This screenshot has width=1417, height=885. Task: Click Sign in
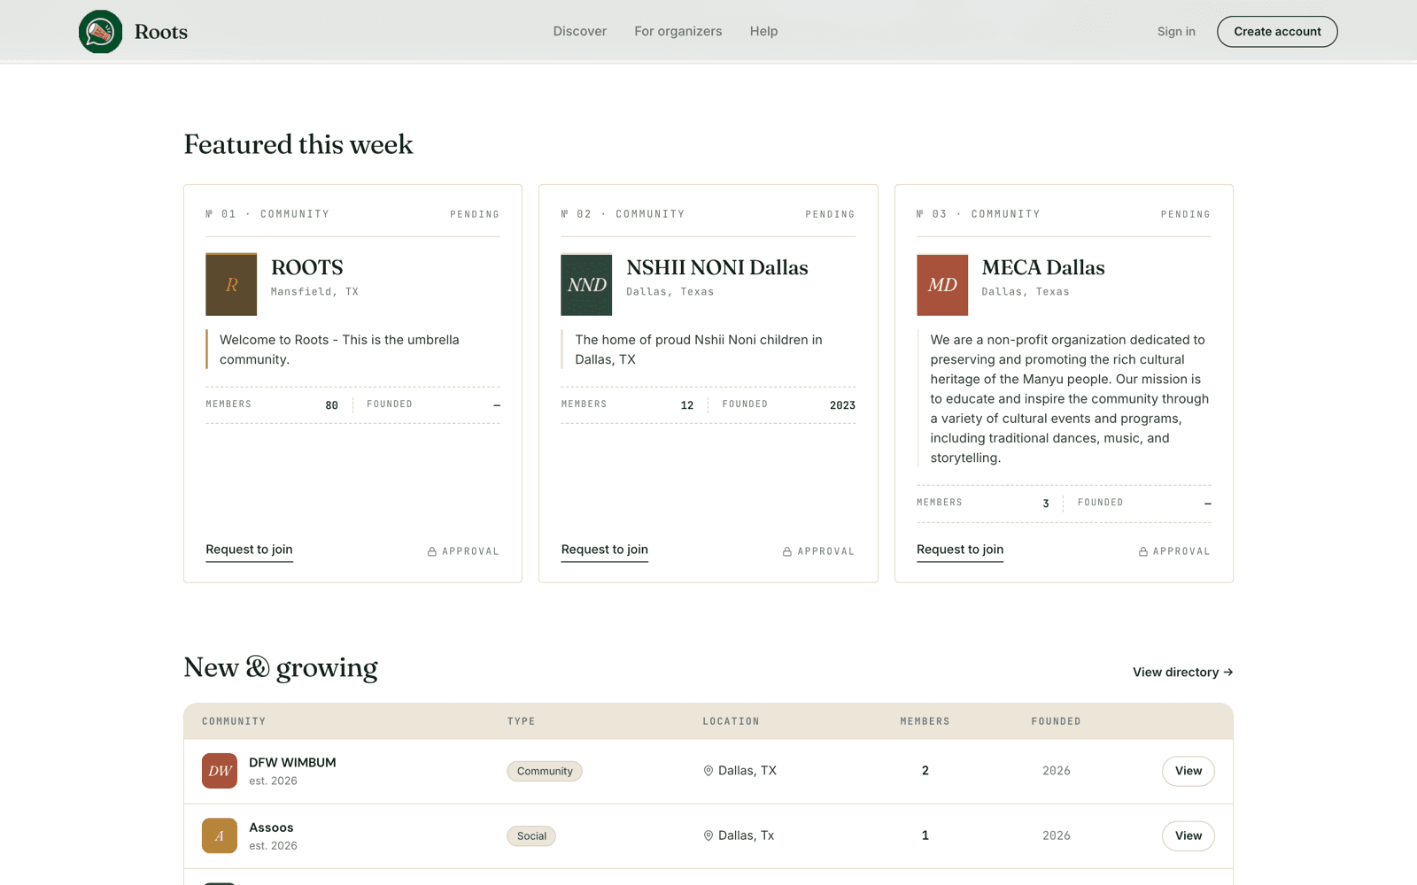tap(1176, 31)
